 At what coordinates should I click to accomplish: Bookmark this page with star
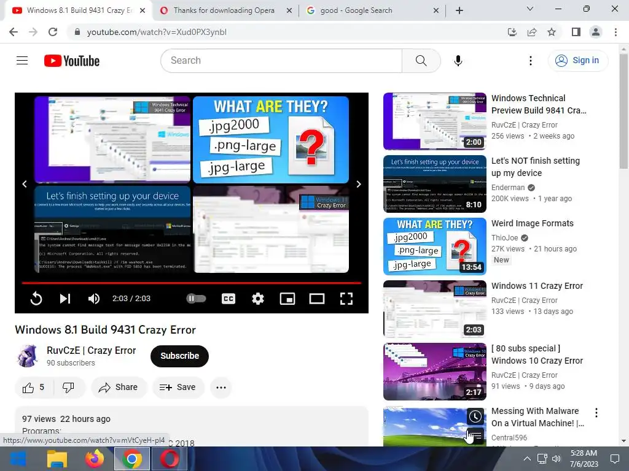(552, 32)
